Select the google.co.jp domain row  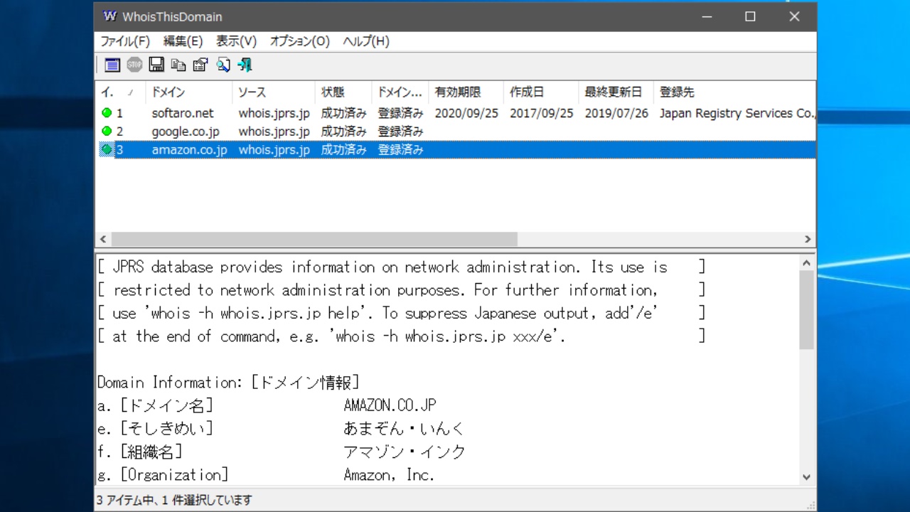point(455,132)
